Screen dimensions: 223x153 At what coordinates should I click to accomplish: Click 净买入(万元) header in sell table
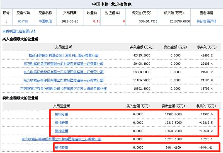[206, 106]
